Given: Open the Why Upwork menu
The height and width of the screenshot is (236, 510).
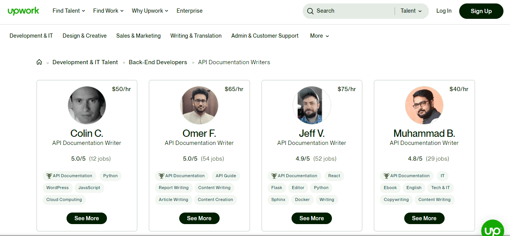Looking at the screenshot, I should click(150, 11).
